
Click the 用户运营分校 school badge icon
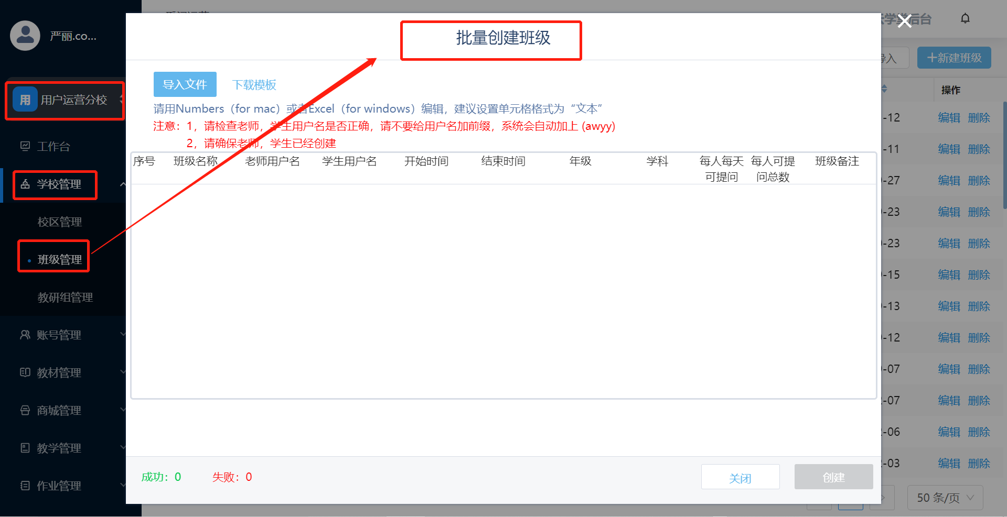pyautogui.click(x=25, y=100)
